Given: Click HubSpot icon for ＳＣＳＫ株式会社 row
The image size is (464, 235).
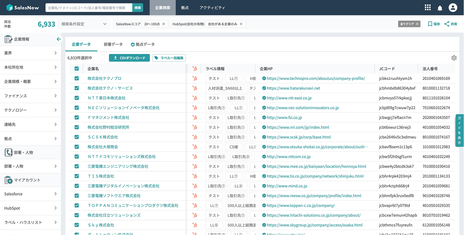Looking at the screenshot, I should (x=195, y=137).
